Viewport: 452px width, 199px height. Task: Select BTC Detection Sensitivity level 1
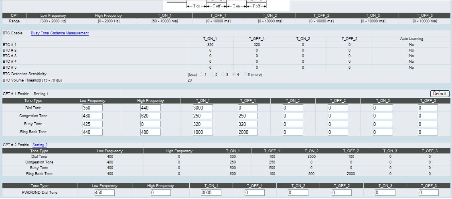point(201,75)
